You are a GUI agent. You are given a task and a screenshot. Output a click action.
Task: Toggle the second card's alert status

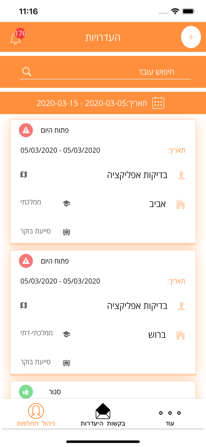(x=26, y=261)
